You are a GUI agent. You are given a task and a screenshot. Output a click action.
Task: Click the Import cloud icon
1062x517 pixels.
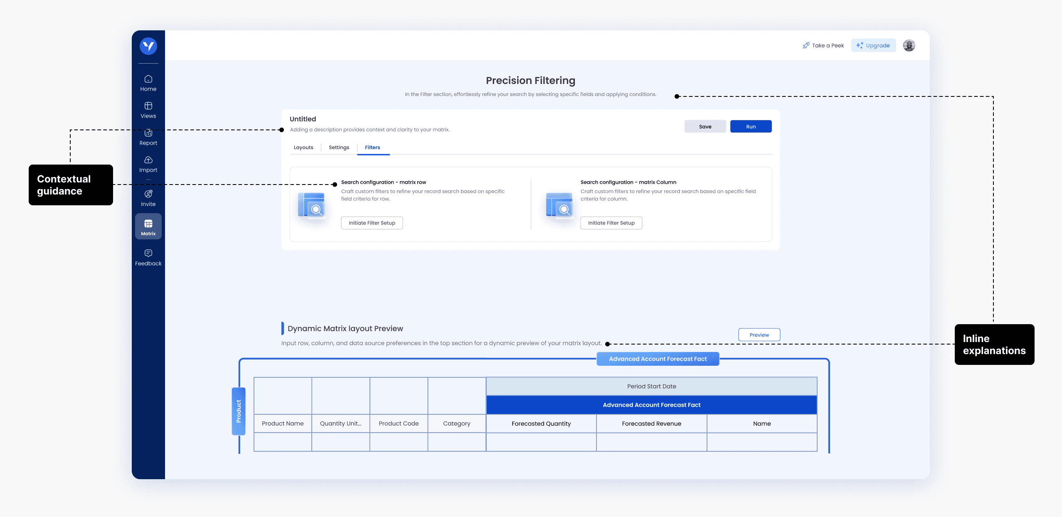pos(148,160)
